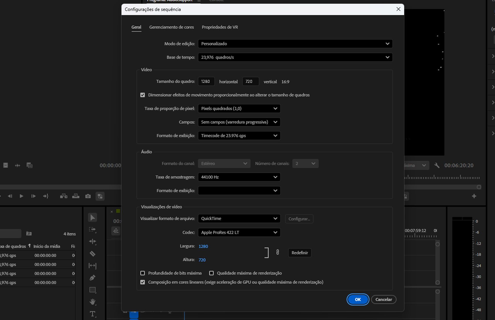Choose the Type tool

point(92,314)
